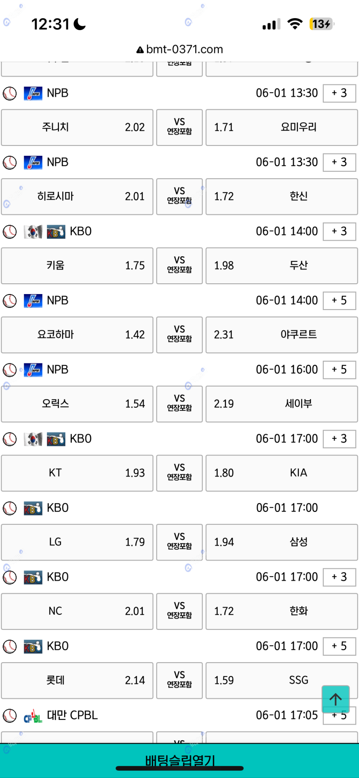Click VS 연장포함 button in NC–한화 row

179,611
